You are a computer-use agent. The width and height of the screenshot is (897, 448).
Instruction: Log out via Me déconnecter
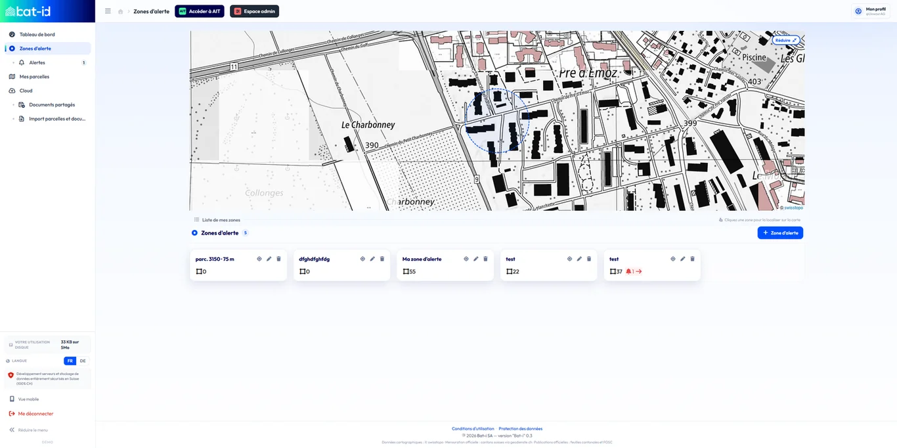click(32, 414)
